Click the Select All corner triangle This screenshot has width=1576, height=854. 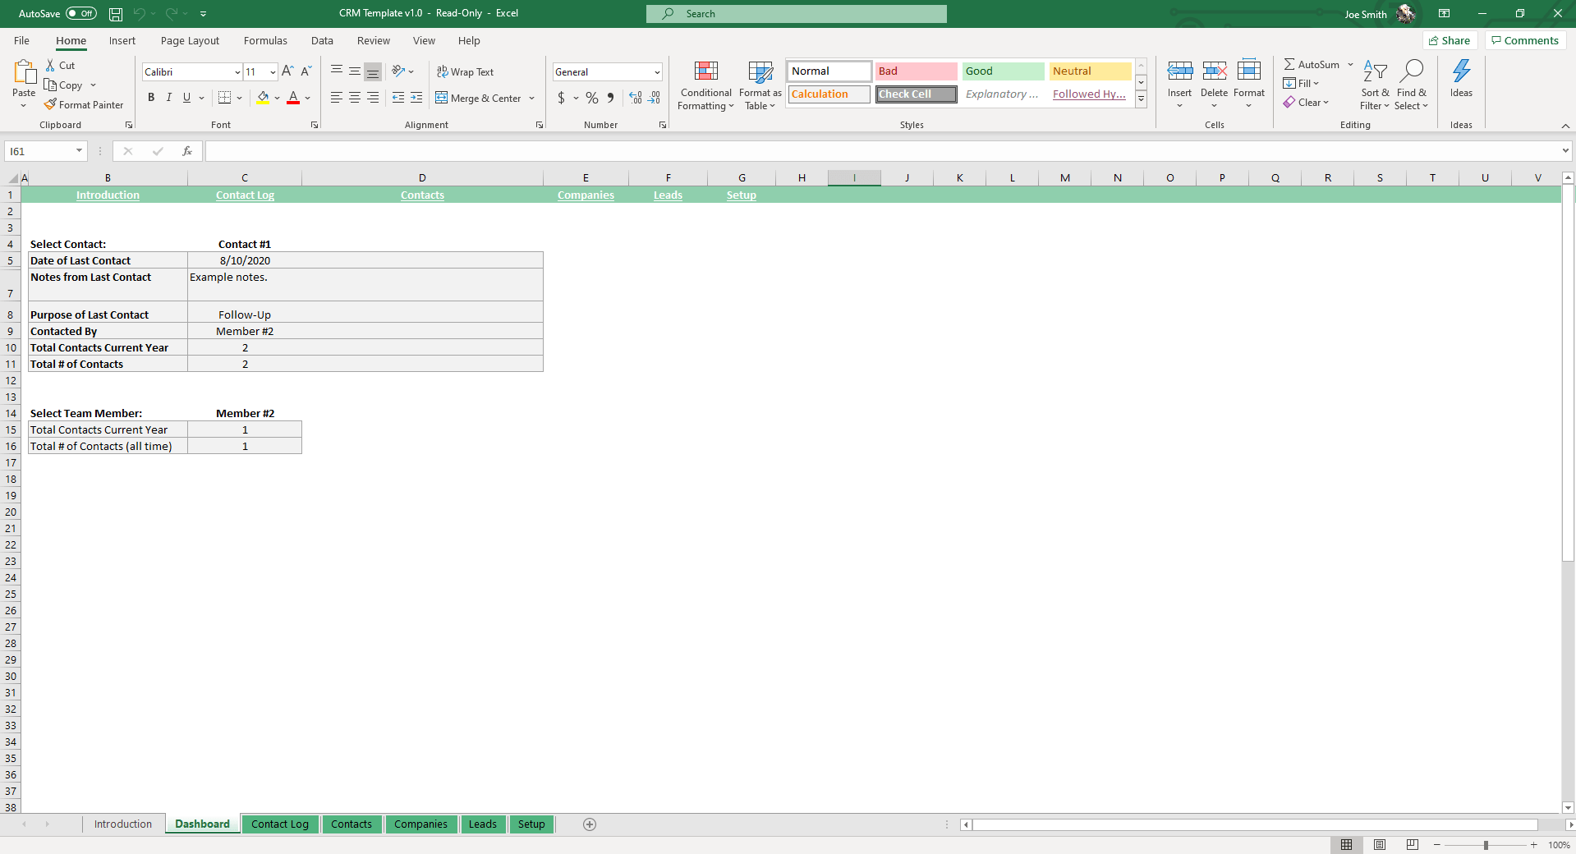tap(13, 178)
